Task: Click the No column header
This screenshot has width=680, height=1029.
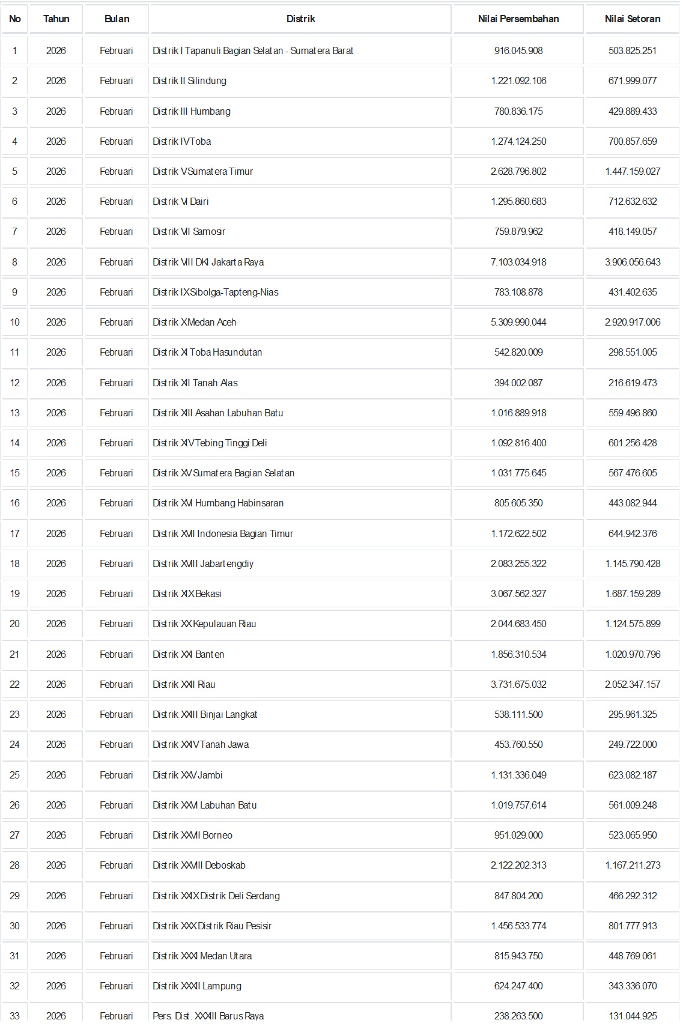Action: 14,19
